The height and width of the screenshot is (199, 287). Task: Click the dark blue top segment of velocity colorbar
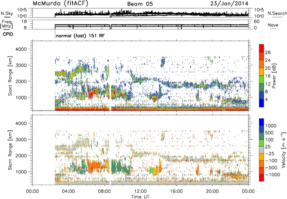(262, 122)
